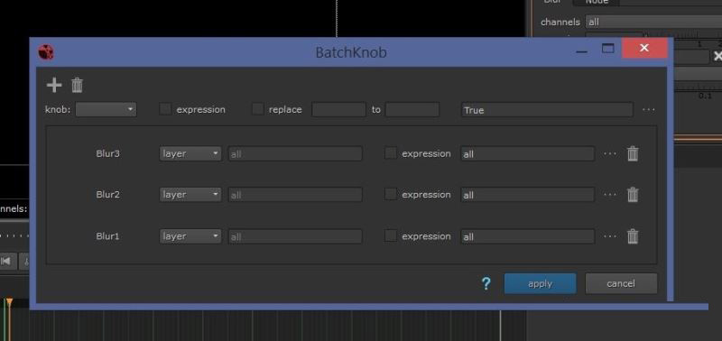Click the ellipsis in the Blur3 row
722x341 pixels.
coord(610,153)
